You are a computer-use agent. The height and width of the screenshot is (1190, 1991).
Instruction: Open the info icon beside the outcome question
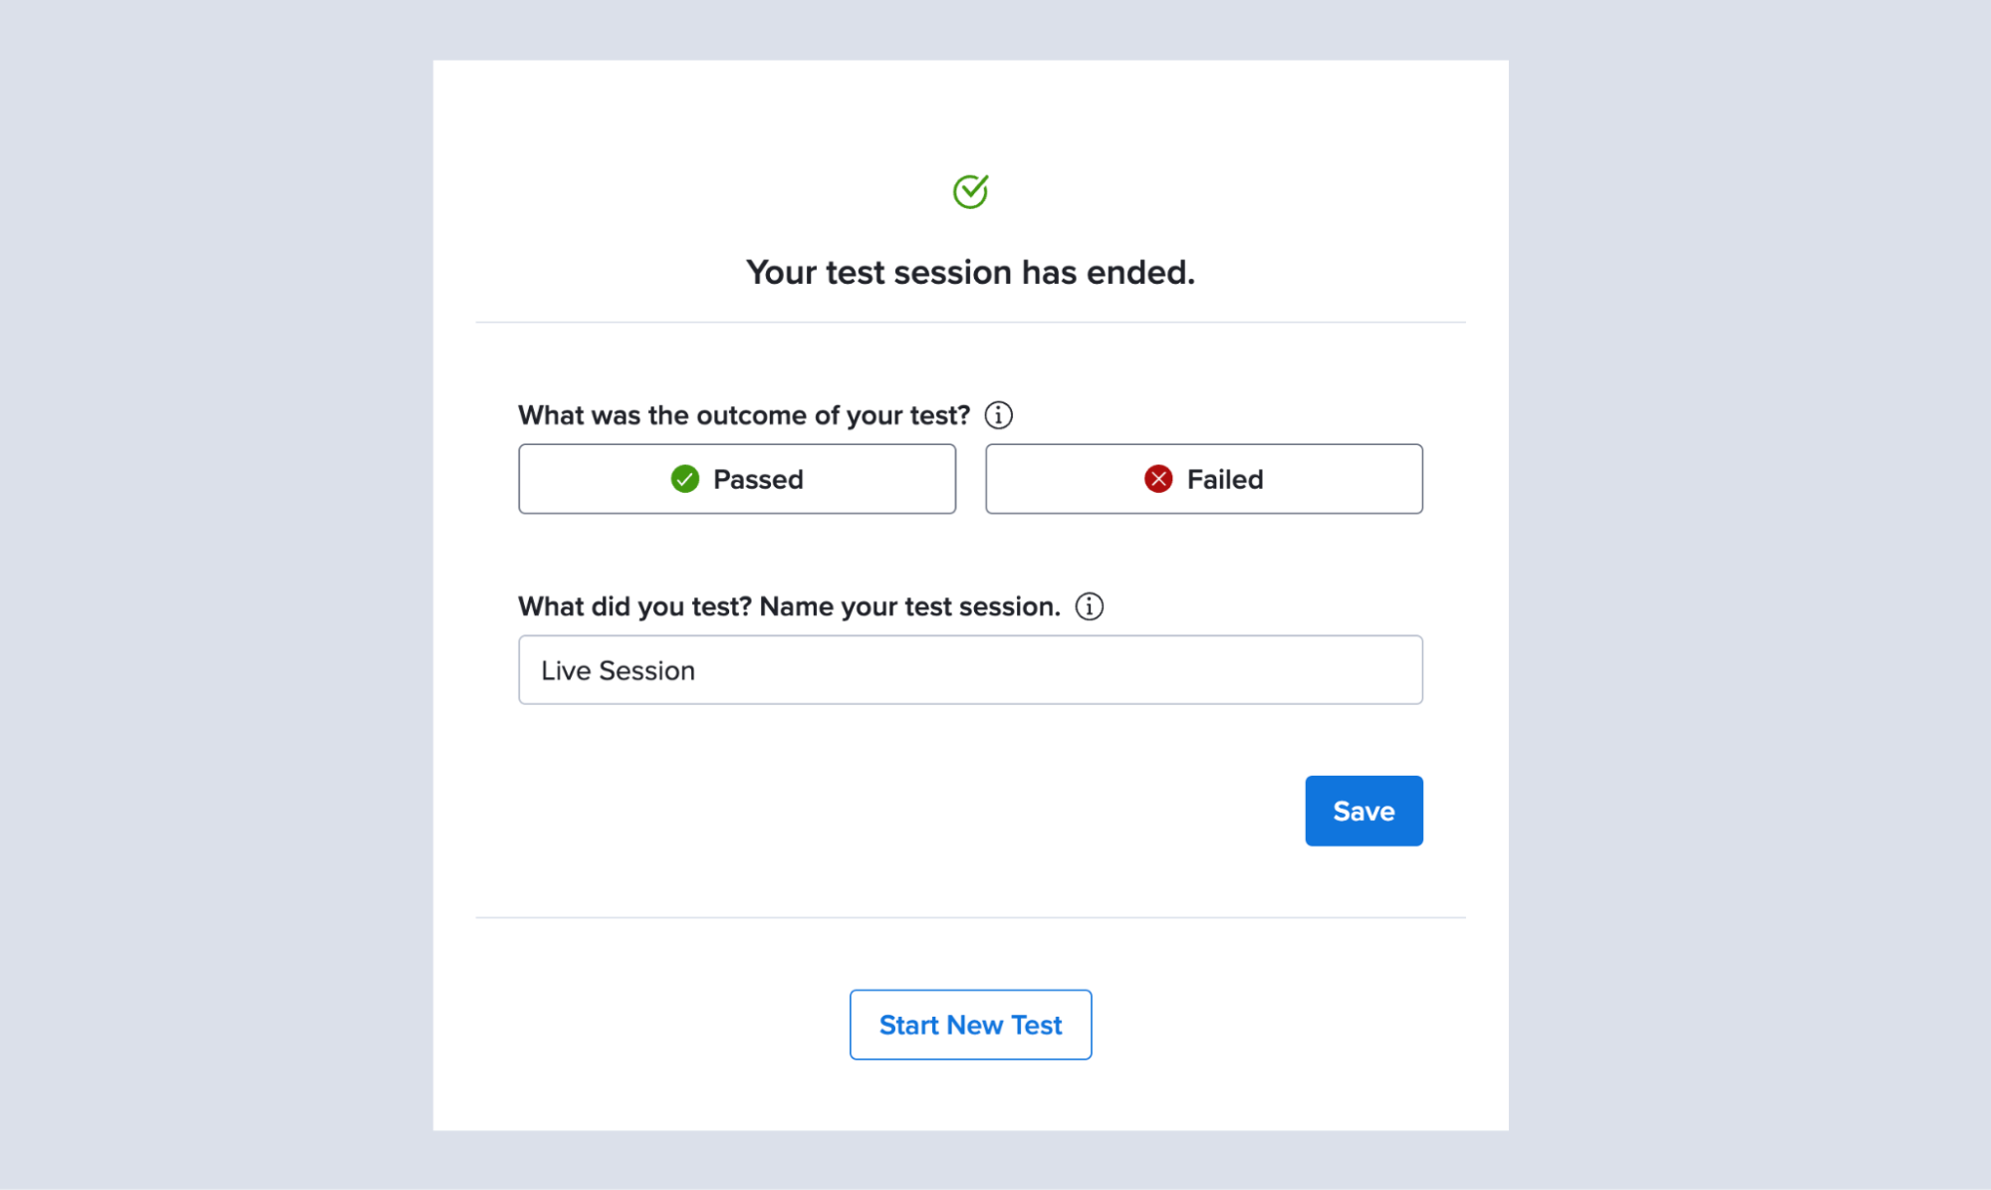pos(998,415)
